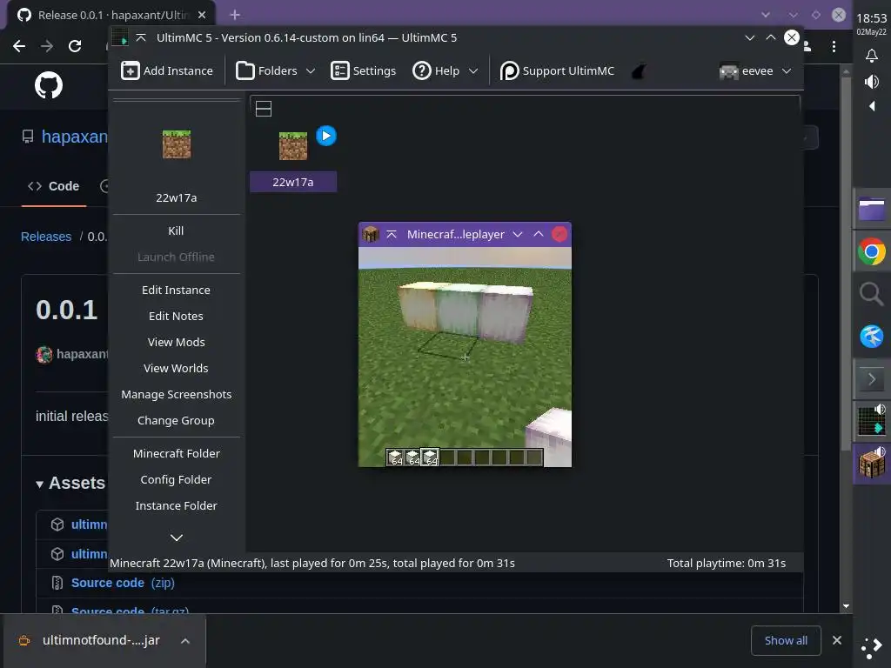Select second hotbar slot in Minecraft
The width and height of the screenshot is (891, 668).
point(413,458)
